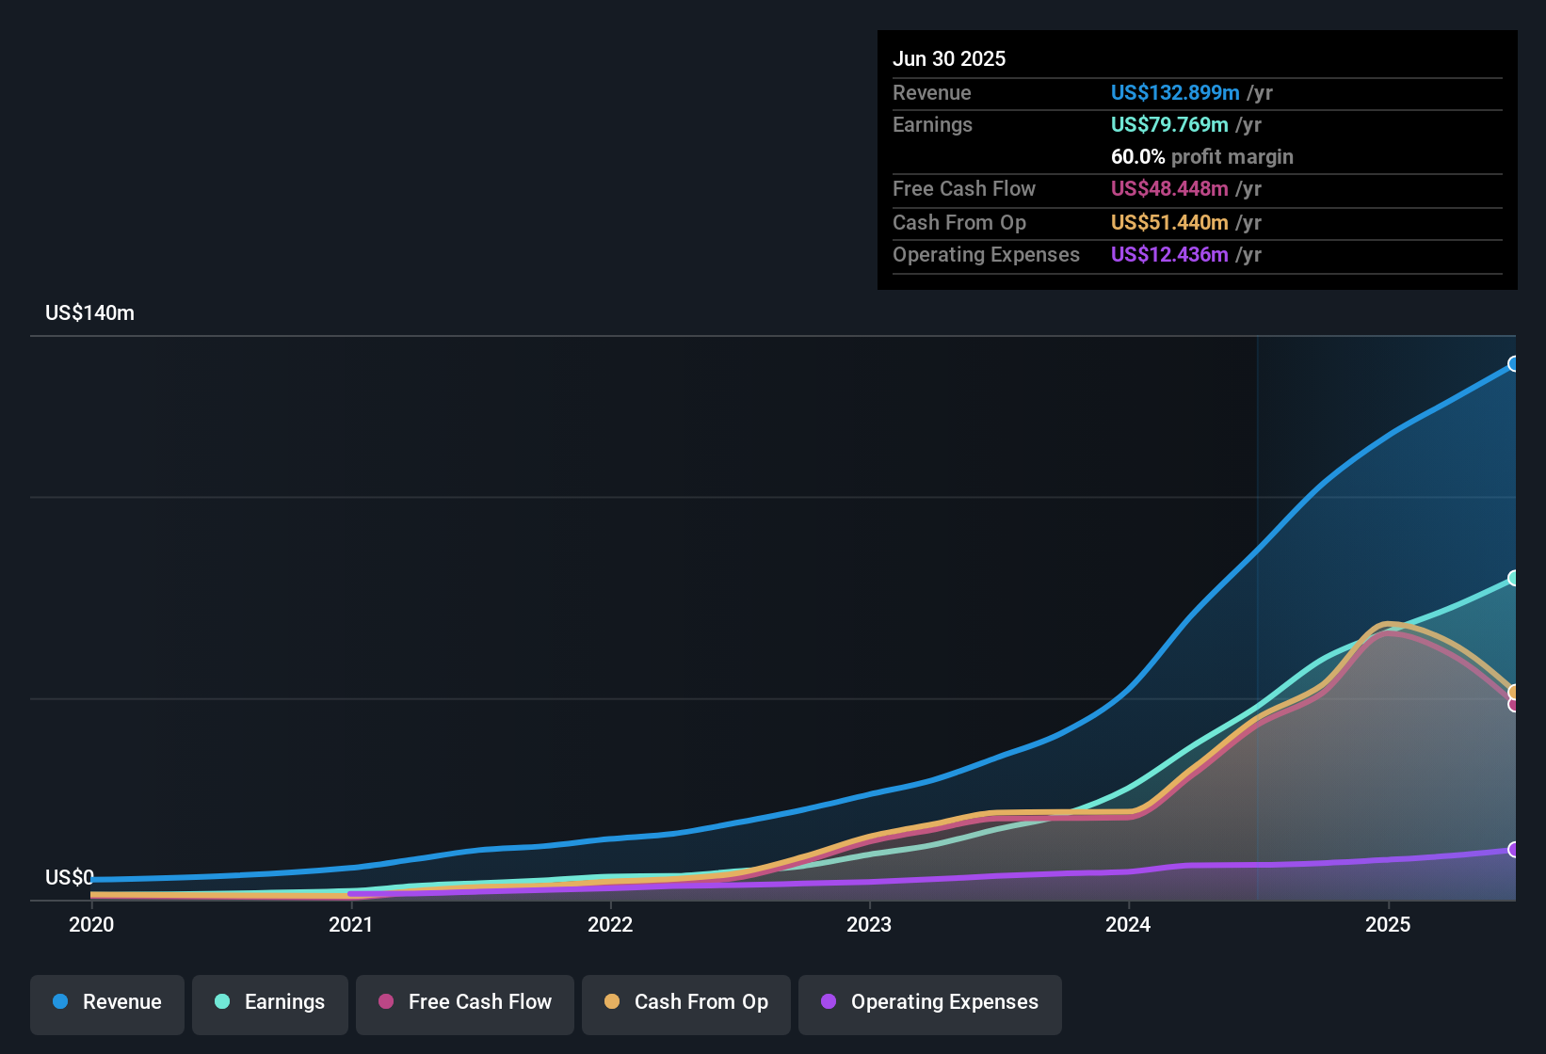
Task: Click the Jun 30 2025 tooltip date
Action: click(949, 59)
